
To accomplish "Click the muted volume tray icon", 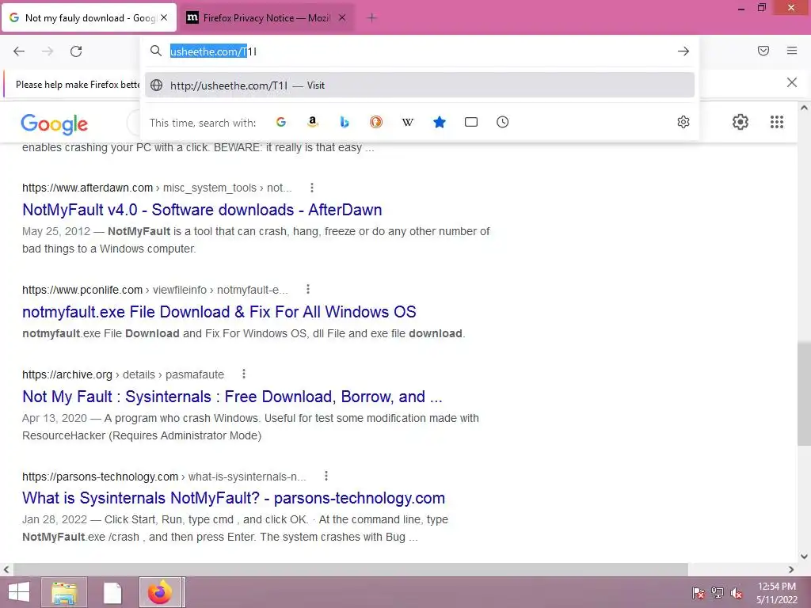I will [737, 592].
